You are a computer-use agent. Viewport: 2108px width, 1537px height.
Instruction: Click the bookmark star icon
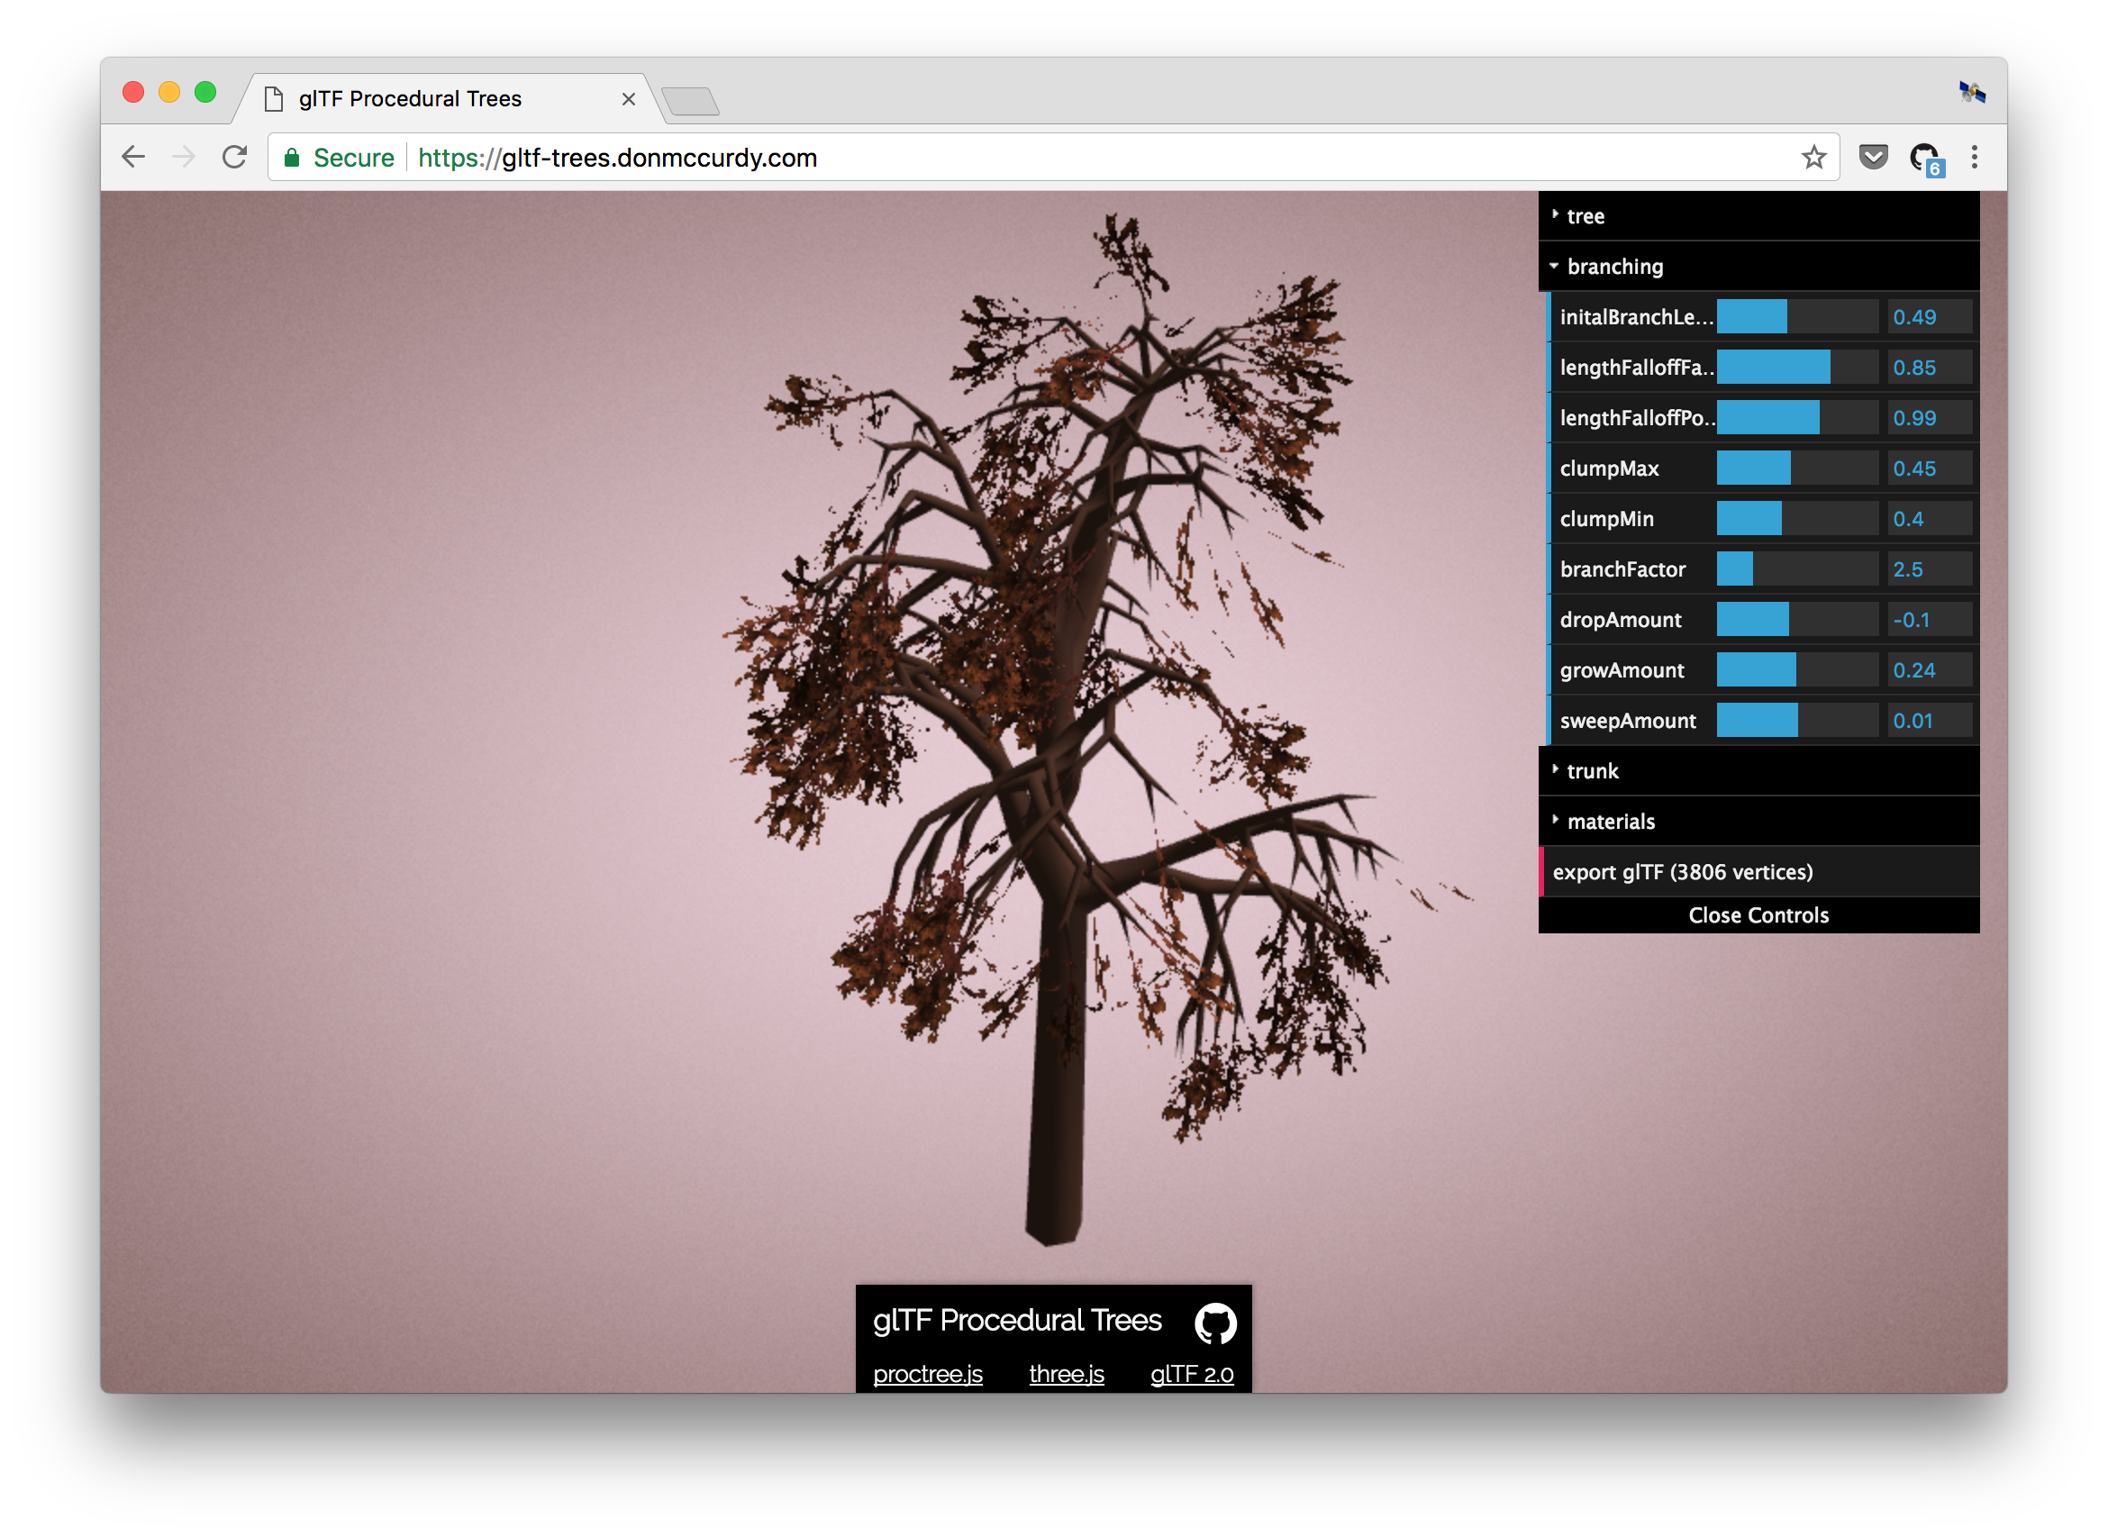pyautogui.click(x=1813, y=158)
